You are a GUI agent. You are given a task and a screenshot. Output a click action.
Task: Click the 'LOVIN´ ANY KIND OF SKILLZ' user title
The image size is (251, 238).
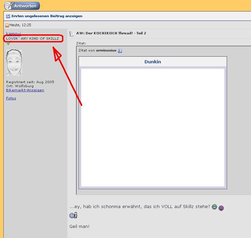(32, 39)
